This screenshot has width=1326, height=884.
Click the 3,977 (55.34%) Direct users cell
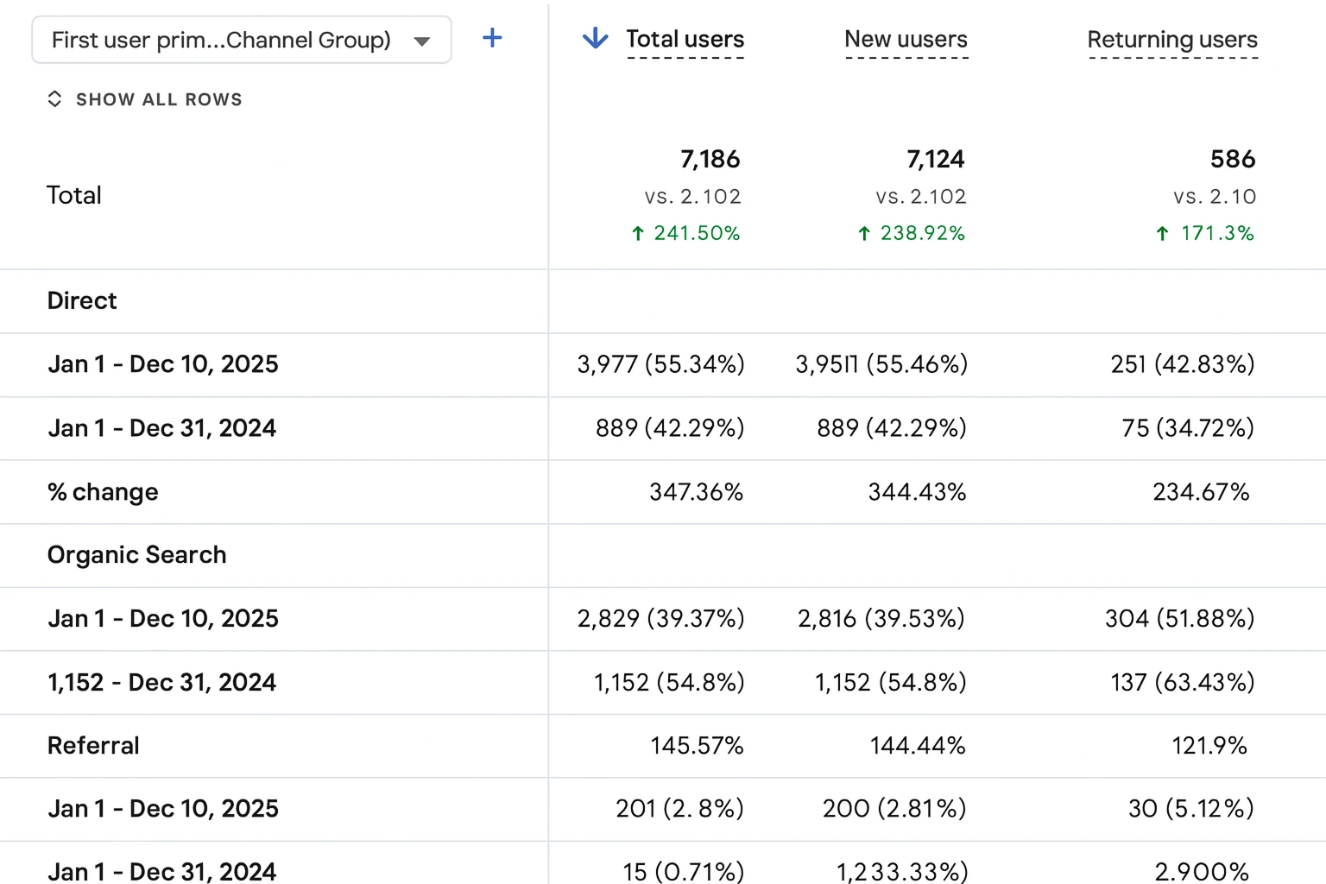click(661, 364)
